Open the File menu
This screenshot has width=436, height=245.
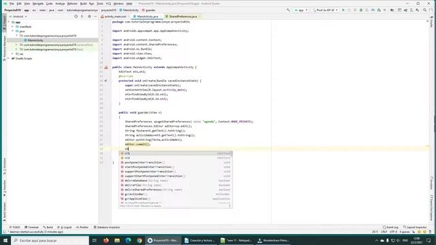coord(12,3)
